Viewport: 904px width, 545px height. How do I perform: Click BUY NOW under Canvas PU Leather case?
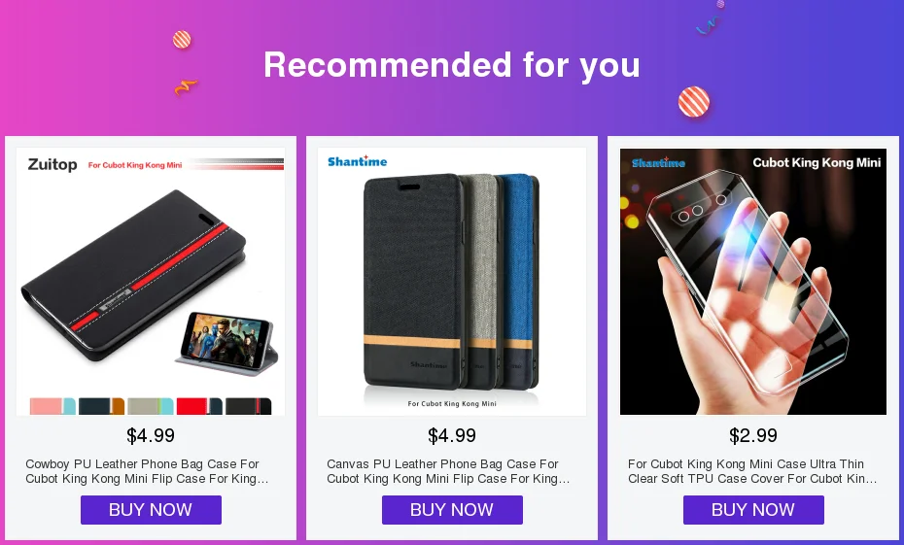[x=452, y=510]
